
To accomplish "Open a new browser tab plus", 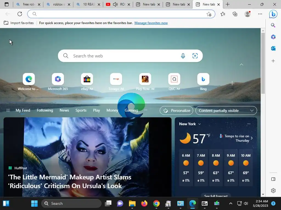I will [x=227, y=4].
